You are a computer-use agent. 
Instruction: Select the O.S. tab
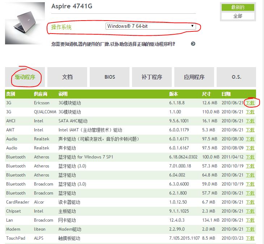coord(237,77)
